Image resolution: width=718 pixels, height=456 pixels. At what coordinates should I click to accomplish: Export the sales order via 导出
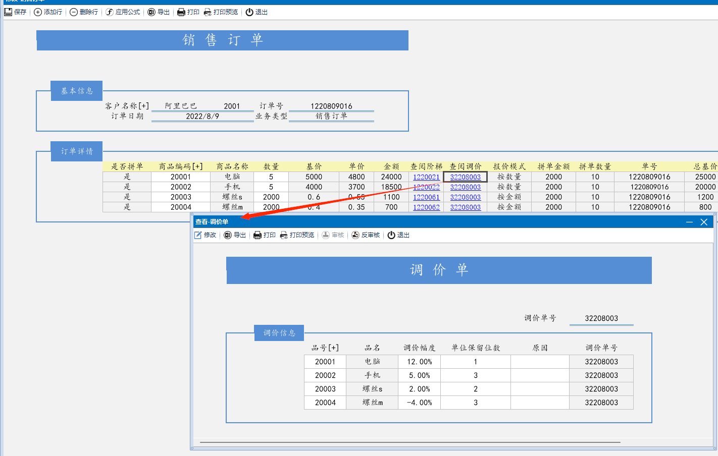[159, 12]
